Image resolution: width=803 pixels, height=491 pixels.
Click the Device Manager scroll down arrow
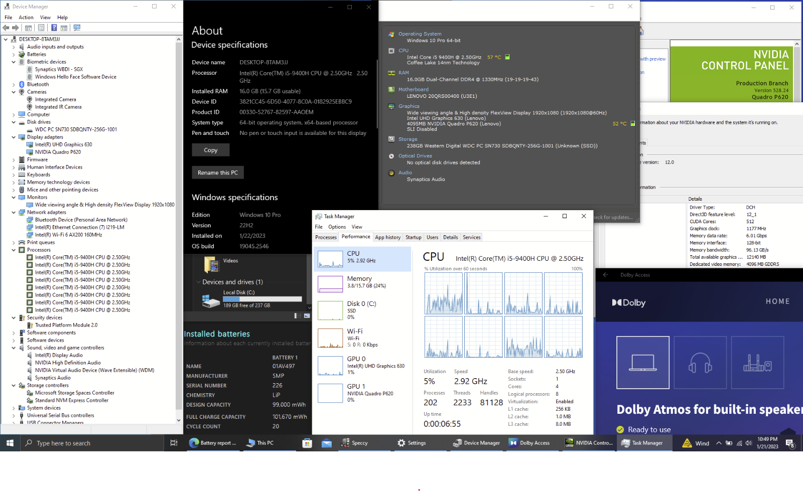coord(179,420)
